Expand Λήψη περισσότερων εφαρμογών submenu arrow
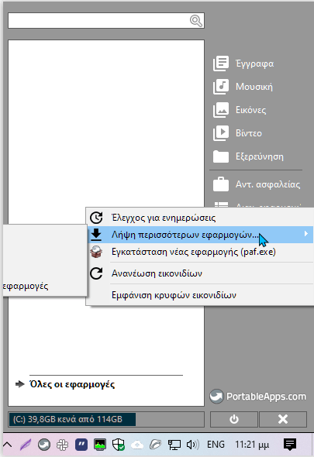Viewport: 314px width, 457px height. (305, 234)
